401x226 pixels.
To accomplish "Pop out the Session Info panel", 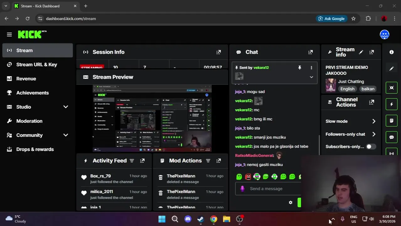I will point(219,52).
